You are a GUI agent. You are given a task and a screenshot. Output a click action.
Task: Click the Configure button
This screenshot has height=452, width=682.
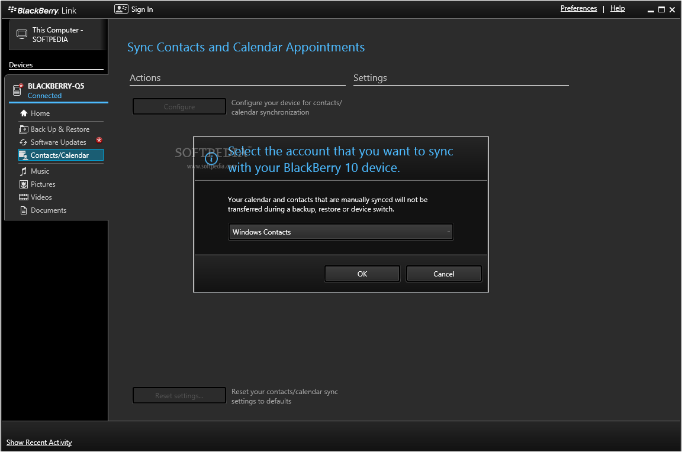179,106
